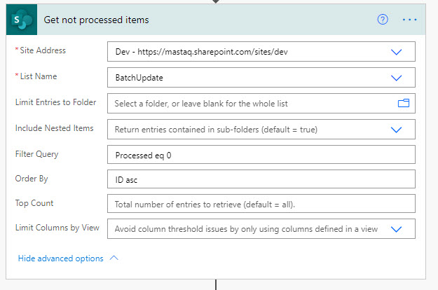This screenshot has height=290, width=438.
Task: Click the Hide advanced options link
Action: coord(60,258)
